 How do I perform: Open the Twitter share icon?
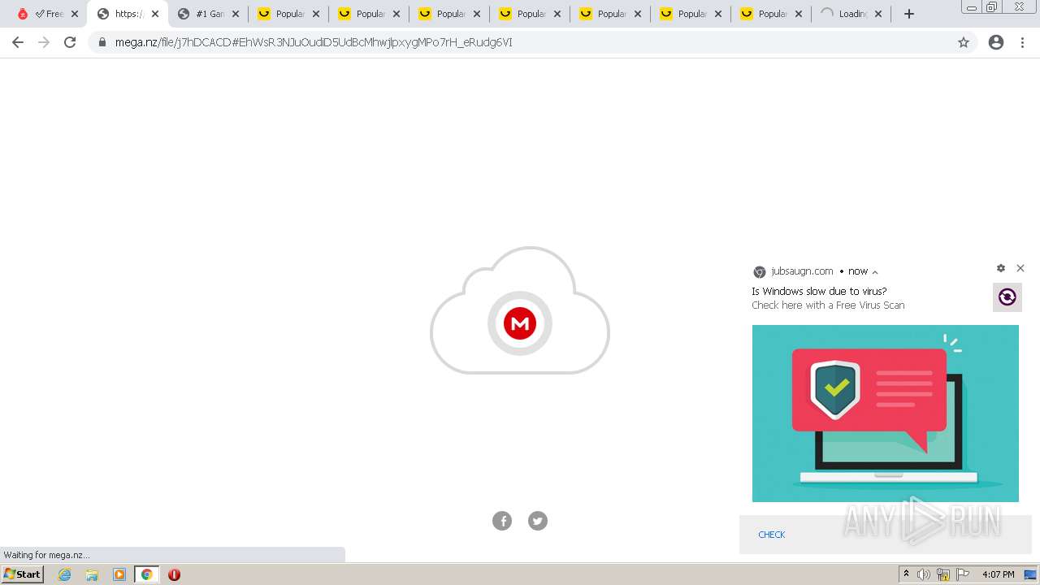[x=538, y=521]
